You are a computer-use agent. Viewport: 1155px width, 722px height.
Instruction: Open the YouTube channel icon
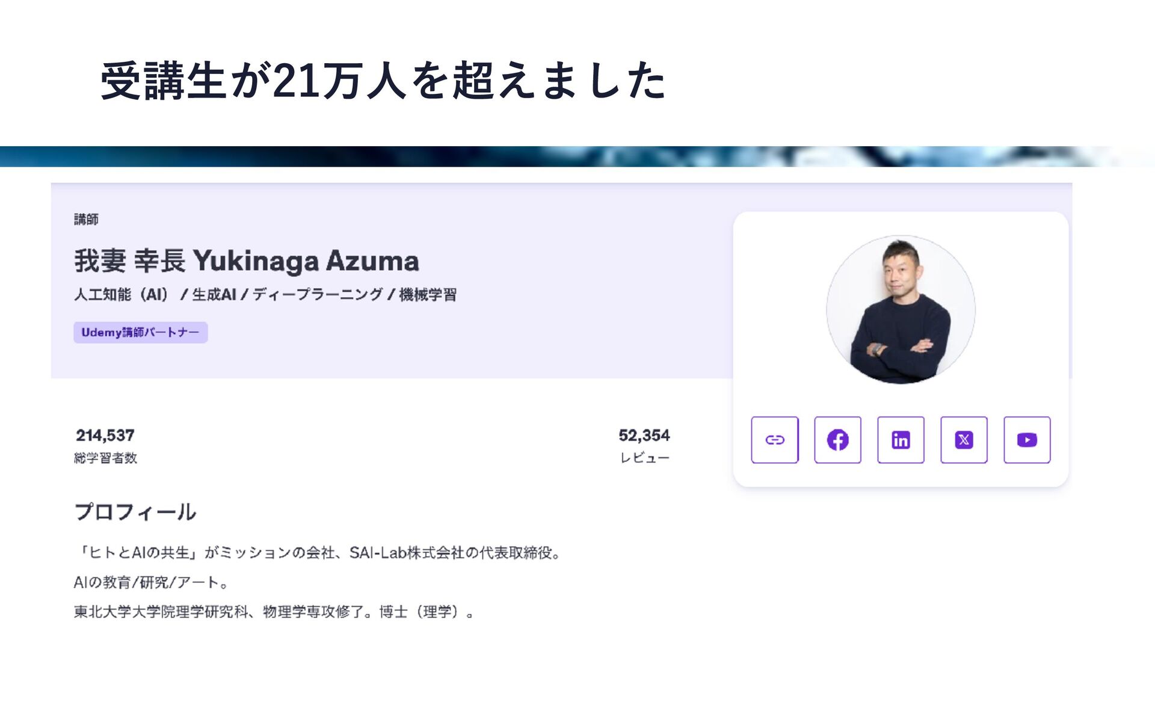pyautogui.click(x=1027, y=440)
